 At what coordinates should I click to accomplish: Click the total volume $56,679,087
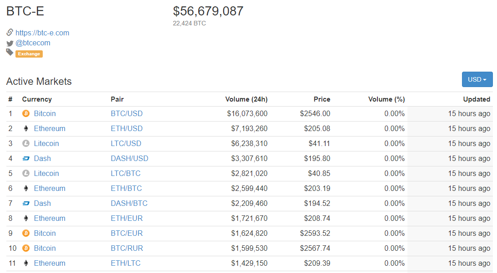coord(208,11)
